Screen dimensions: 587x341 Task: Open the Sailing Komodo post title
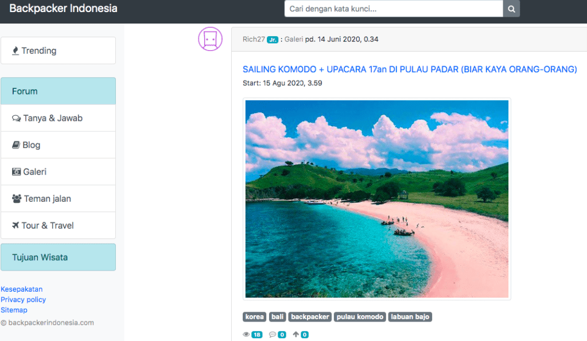coord(410,69)
